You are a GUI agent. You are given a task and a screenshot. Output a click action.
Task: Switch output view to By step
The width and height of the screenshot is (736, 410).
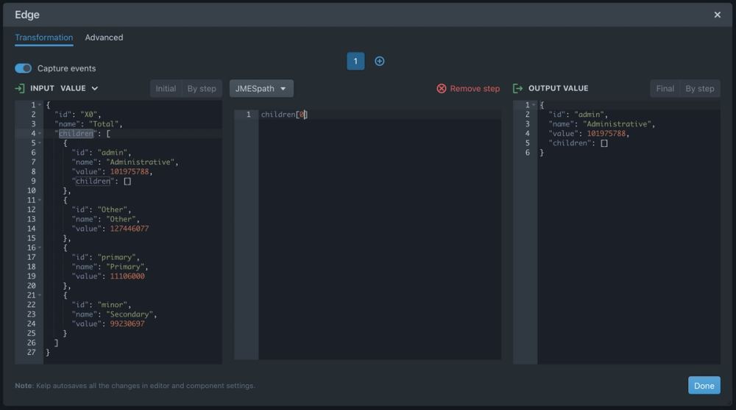[700, 88]
